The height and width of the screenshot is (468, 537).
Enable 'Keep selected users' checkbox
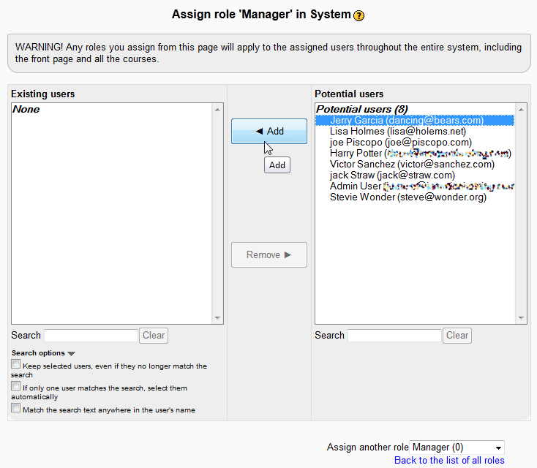click(x=16, y=364)
